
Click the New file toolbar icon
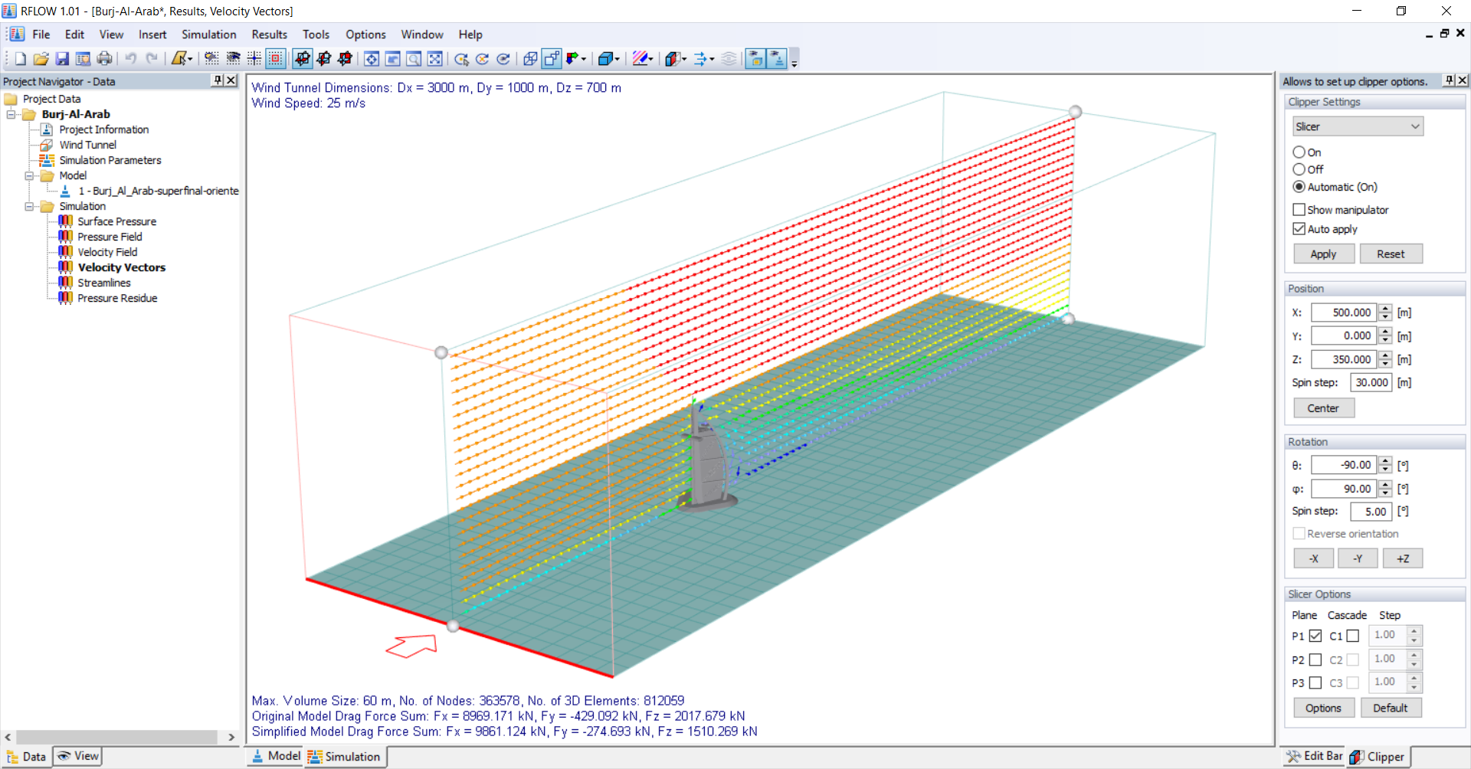(x=21, y=59)
